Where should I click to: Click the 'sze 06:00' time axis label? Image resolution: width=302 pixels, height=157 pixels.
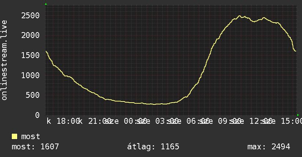coord(188,121)
